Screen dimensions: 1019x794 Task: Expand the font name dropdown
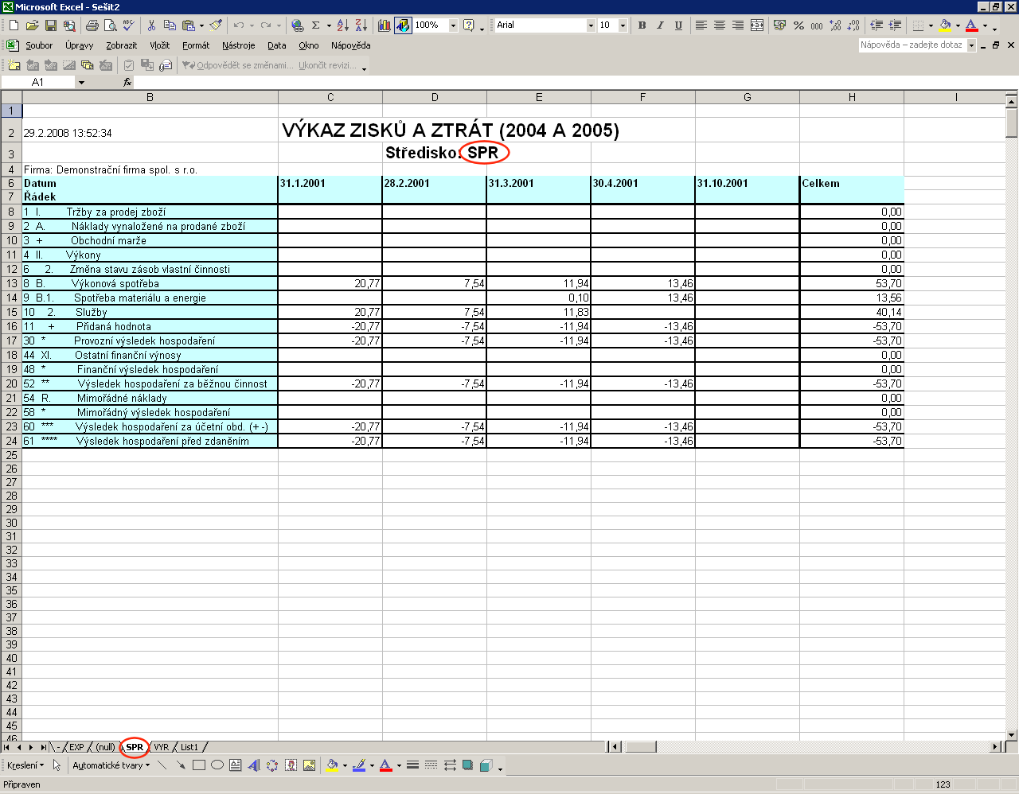coord(591,25)
